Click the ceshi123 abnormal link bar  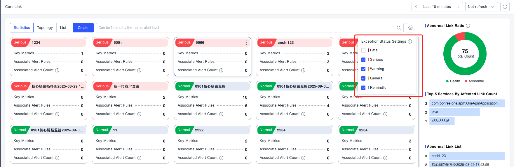pyautogui.click(x=467, y=156)
